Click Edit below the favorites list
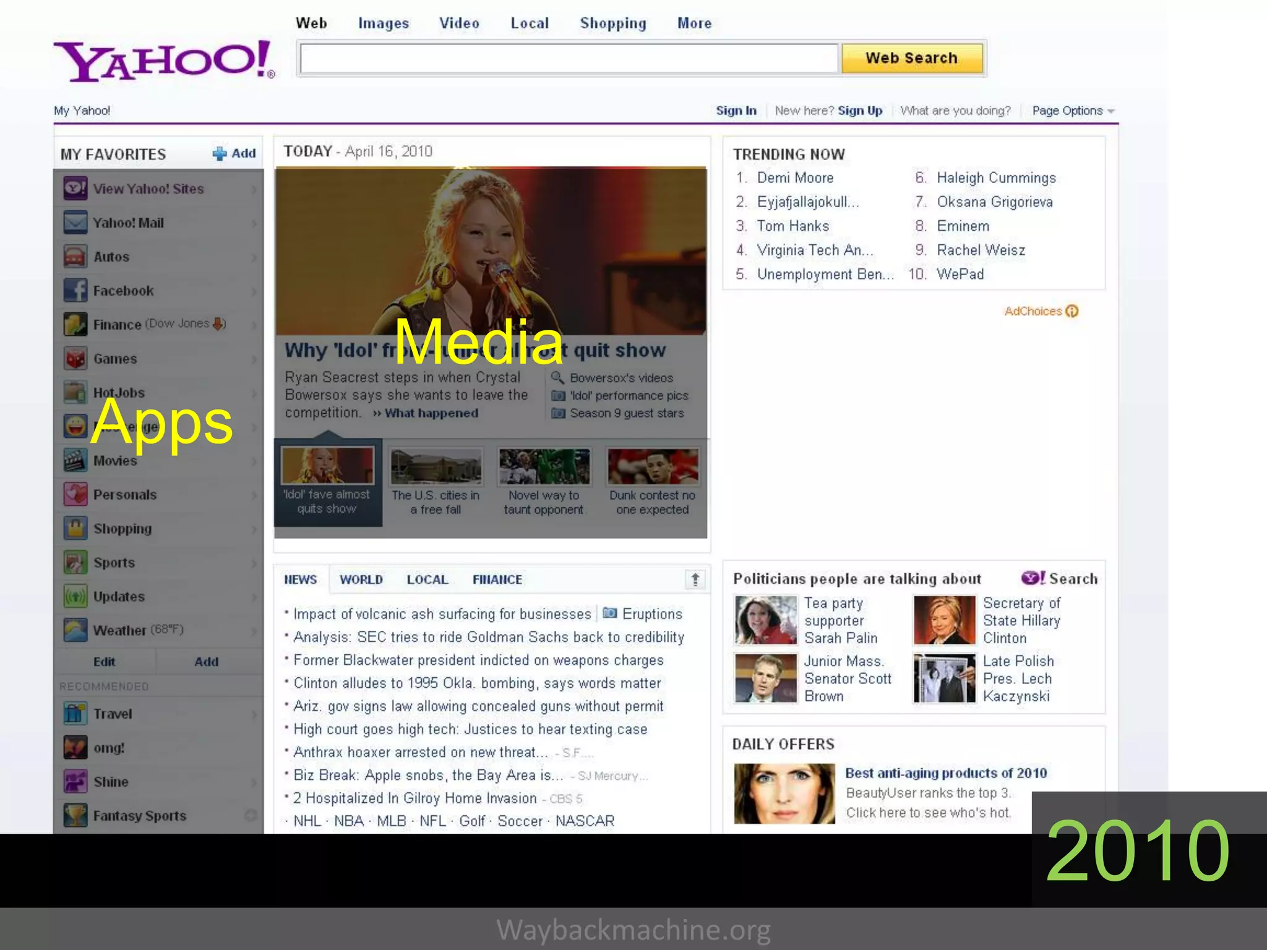The height and width of the screenshot is (950, 1267). tap(104, 662)
